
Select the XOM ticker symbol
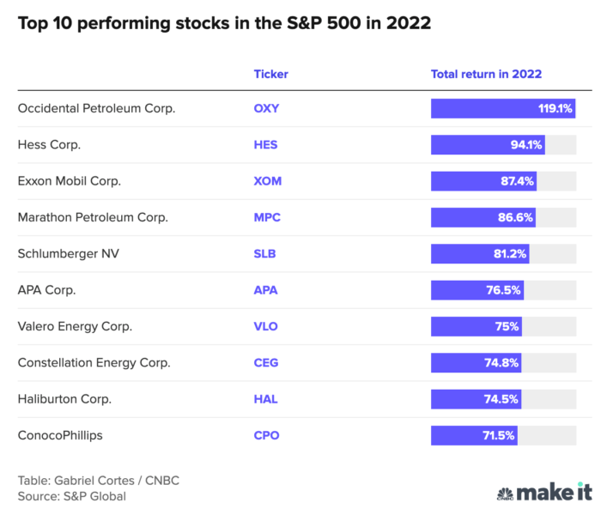[x=268, y=181]
